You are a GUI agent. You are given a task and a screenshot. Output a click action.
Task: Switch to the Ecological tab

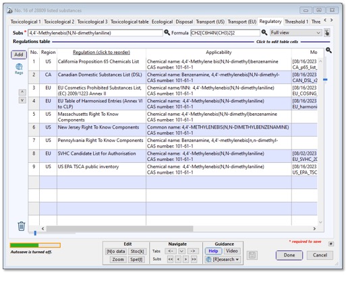[x=162, y=22]
